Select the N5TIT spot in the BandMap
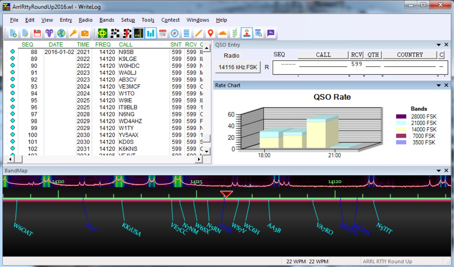The image size is (454, 267). [x=384, y=228]
